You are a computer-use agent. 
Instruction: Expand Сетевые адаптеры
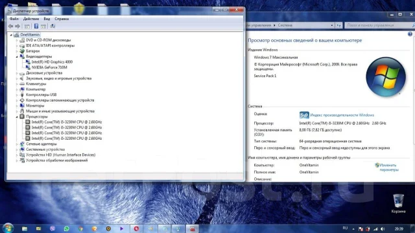[17, 144]
